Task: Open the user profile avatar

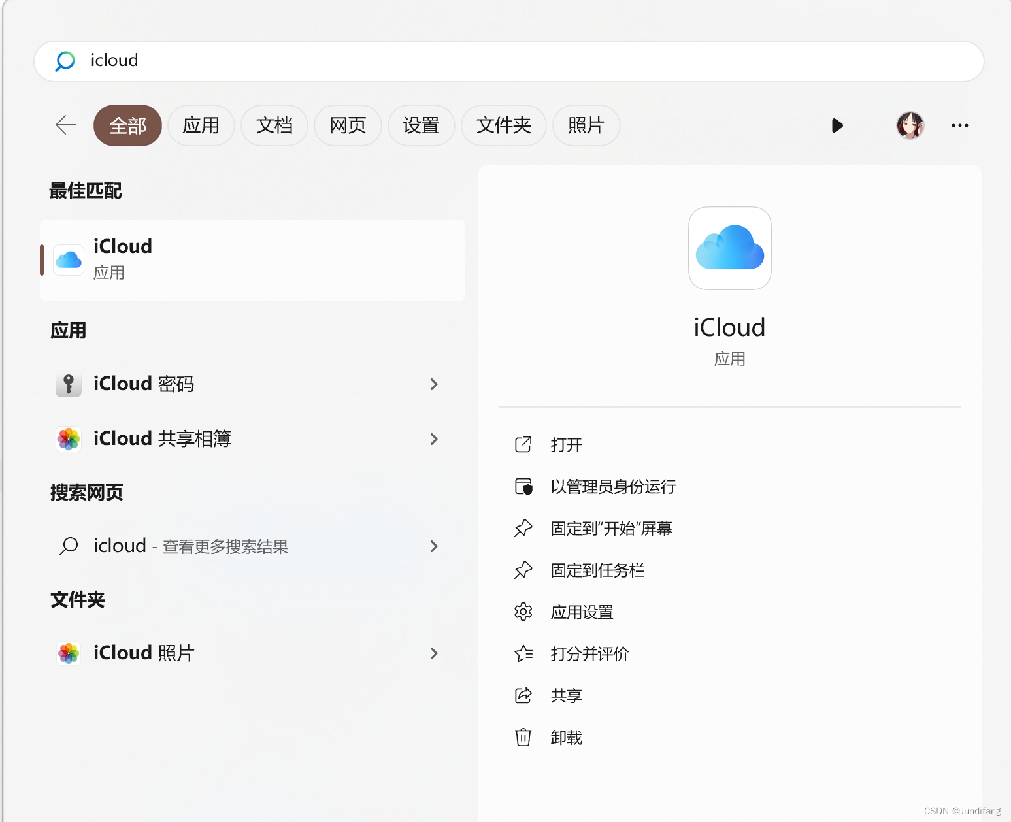Action: (910, 125)
